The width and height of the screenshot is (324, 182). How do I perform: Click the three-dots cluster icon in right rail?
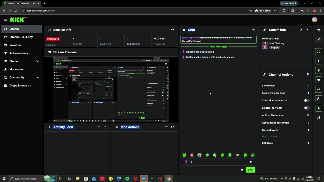pos(318,118)
